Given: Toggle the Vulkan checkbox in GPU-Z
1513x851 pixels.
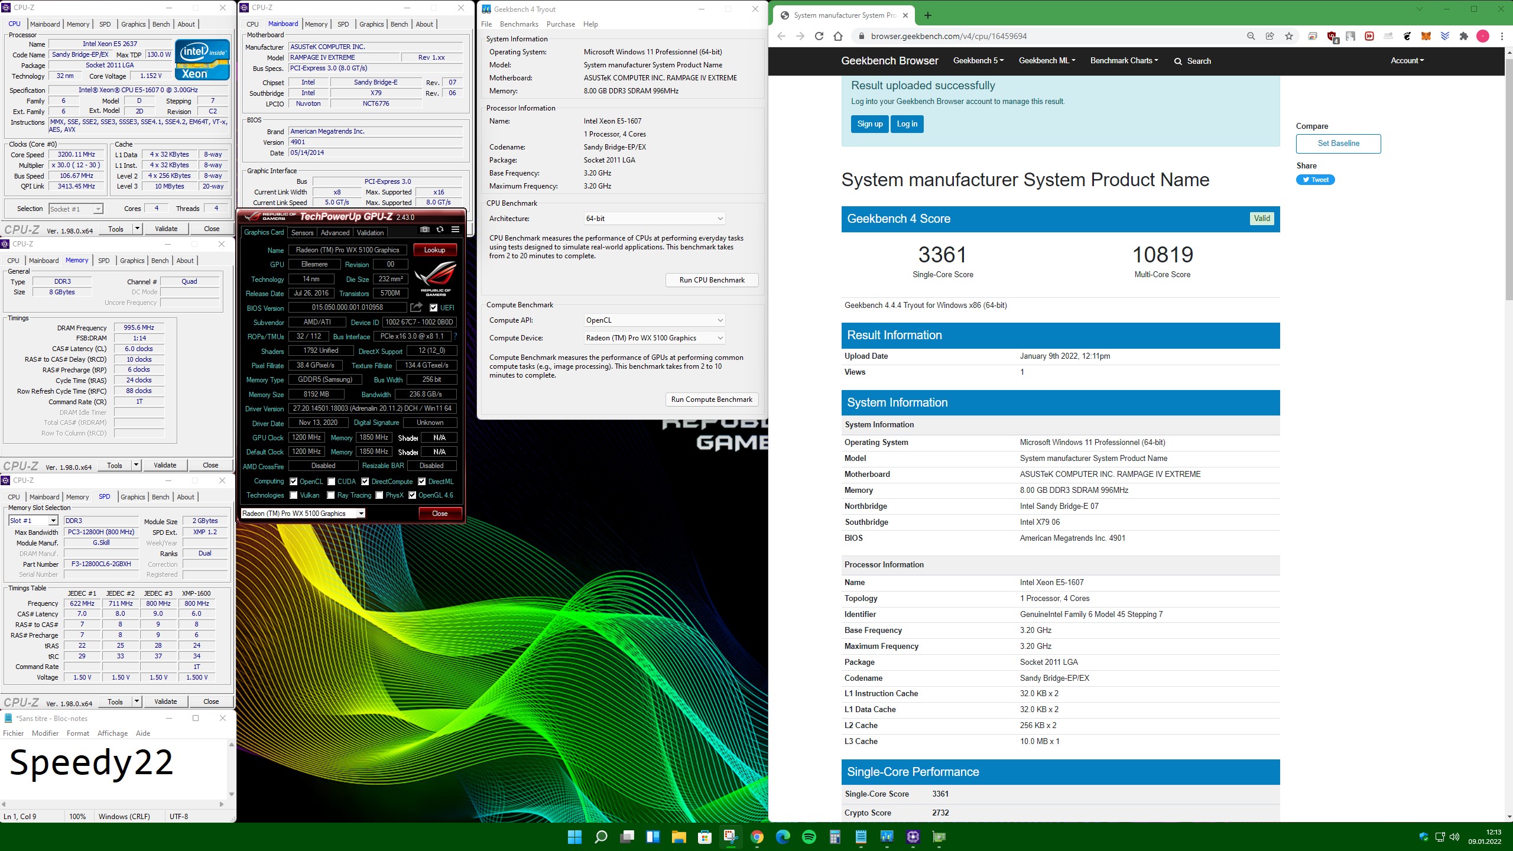Looking at the screenshot, I should (x=294, y=495).
